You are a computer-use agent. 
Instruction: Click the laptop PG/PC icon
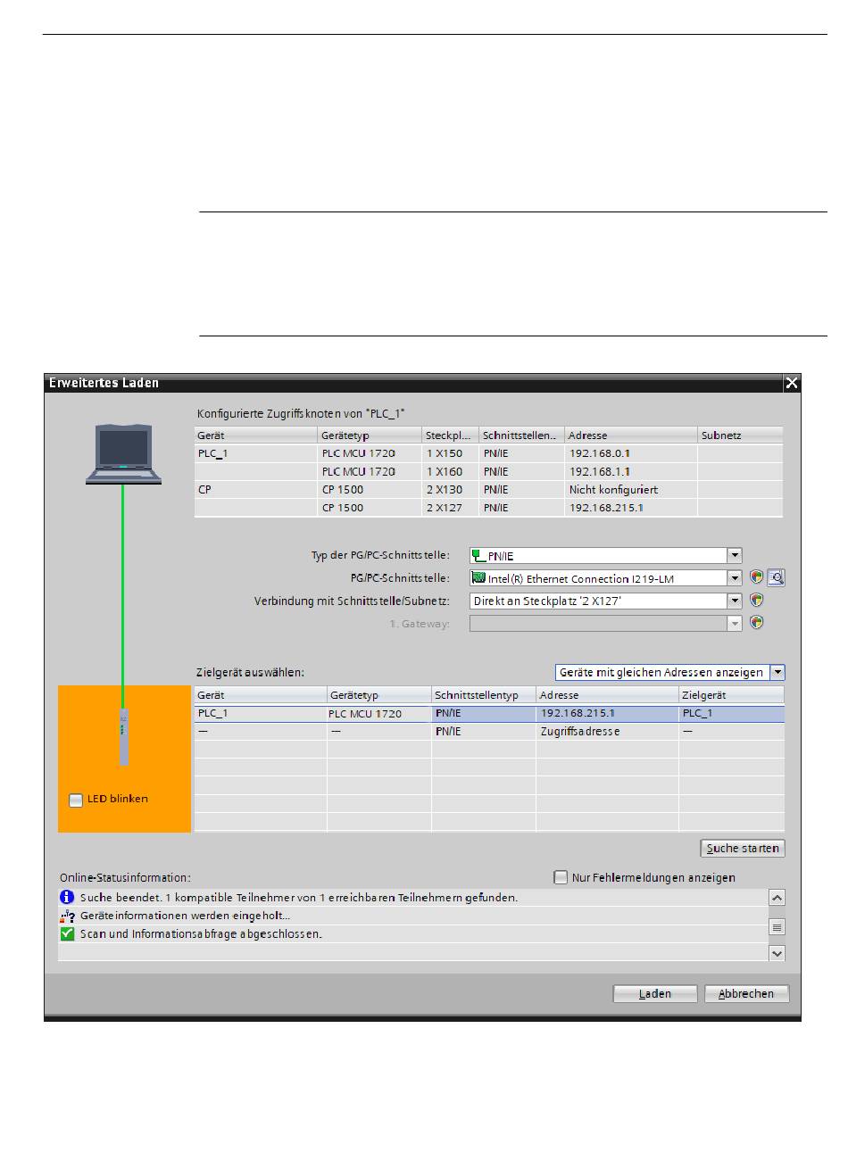click(124, 454)
